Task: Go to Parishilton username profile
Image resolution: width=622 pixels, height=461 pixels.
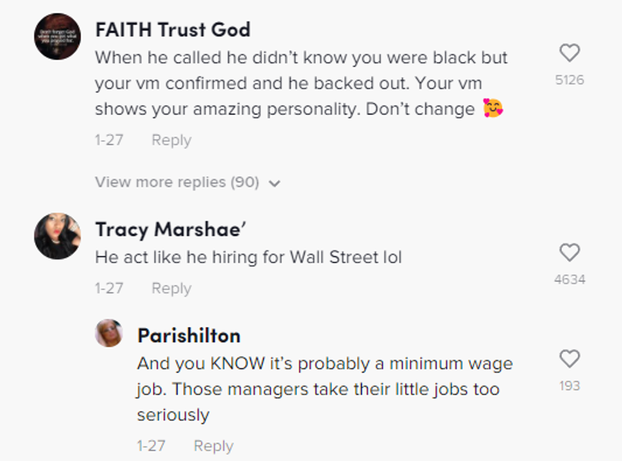Action: point(189,335)
